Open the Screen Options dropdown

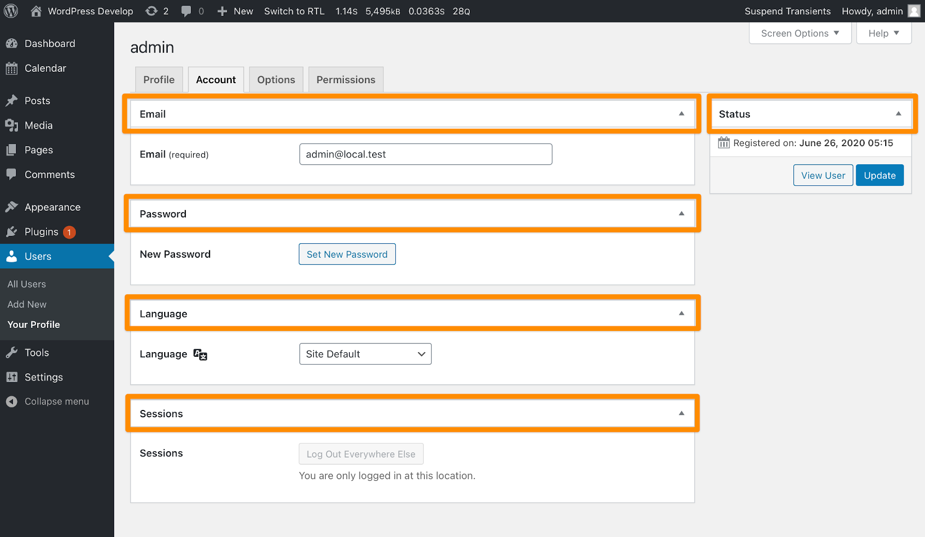click(x=800, y=33)
